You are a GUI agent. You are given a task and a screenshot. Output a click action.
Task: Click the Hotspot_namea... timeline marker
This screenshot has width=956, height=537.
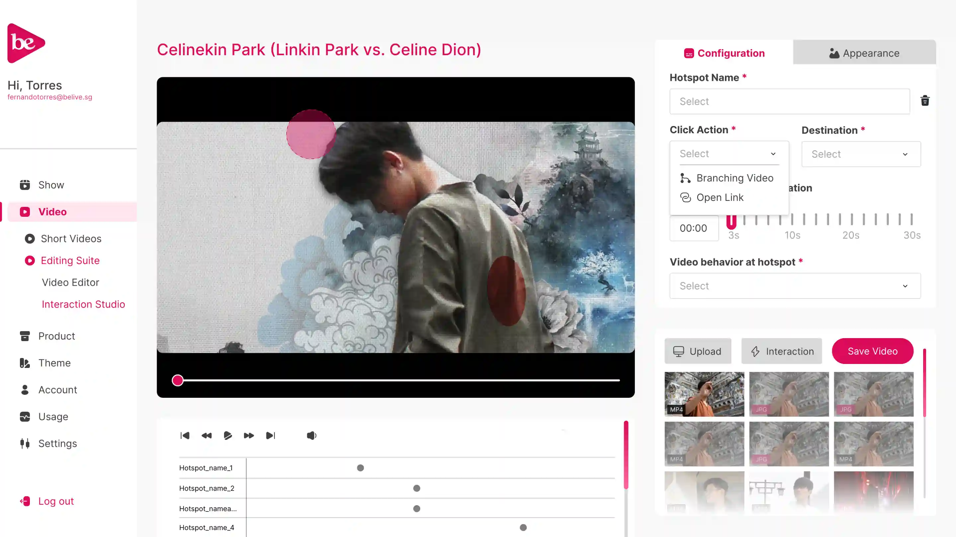417,508
